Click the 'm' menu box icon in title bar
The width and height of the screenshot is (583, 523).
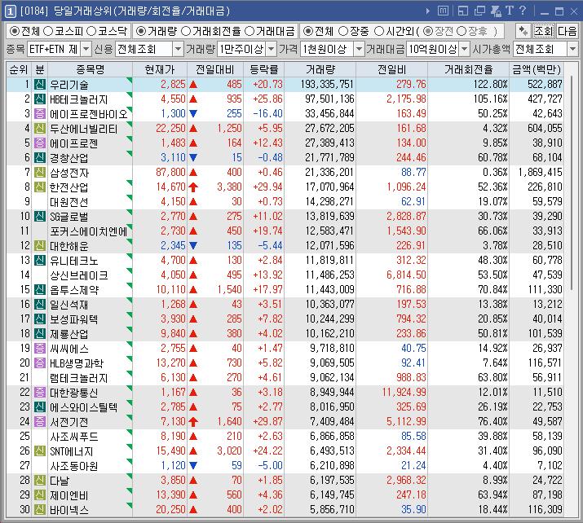pos(444,11)
